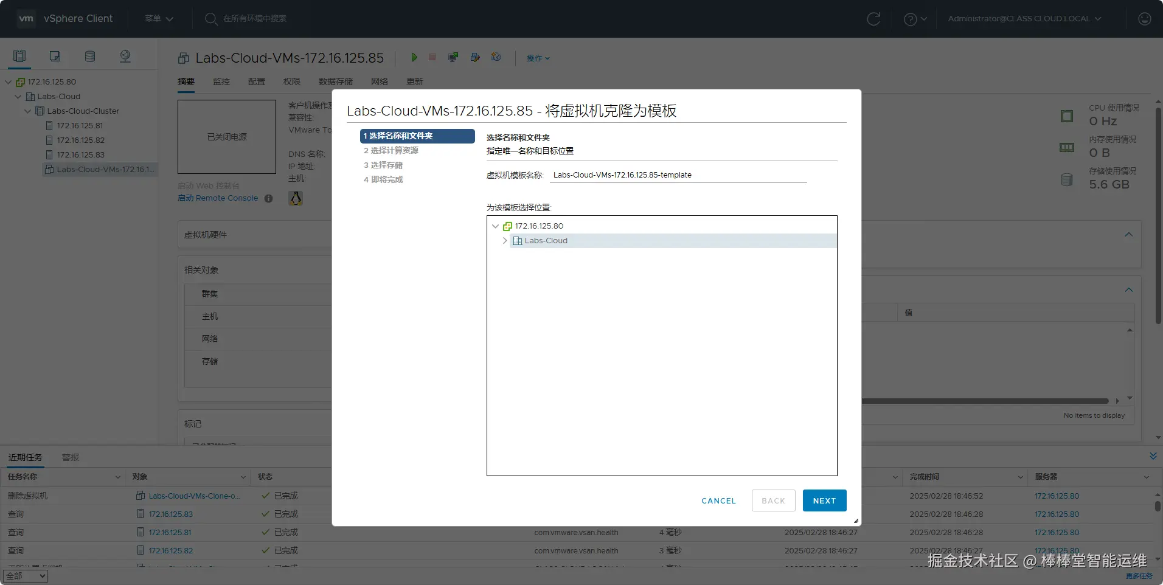Image resolution: width=1163 pixels, height=585 pixels.
Task: Open the 服务器 column dropdown arrow
Action: [x=1147, y=477]
